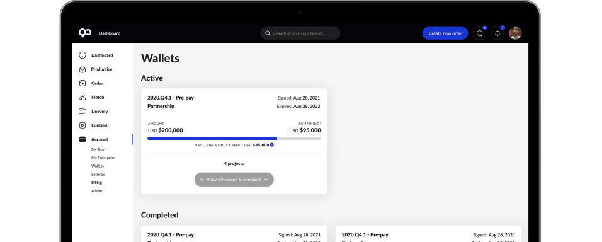Screen dimensions: 602x242
Task: Go to Dashboard in the sidebar
Action: pyautogui.click(x=102, y=55)
